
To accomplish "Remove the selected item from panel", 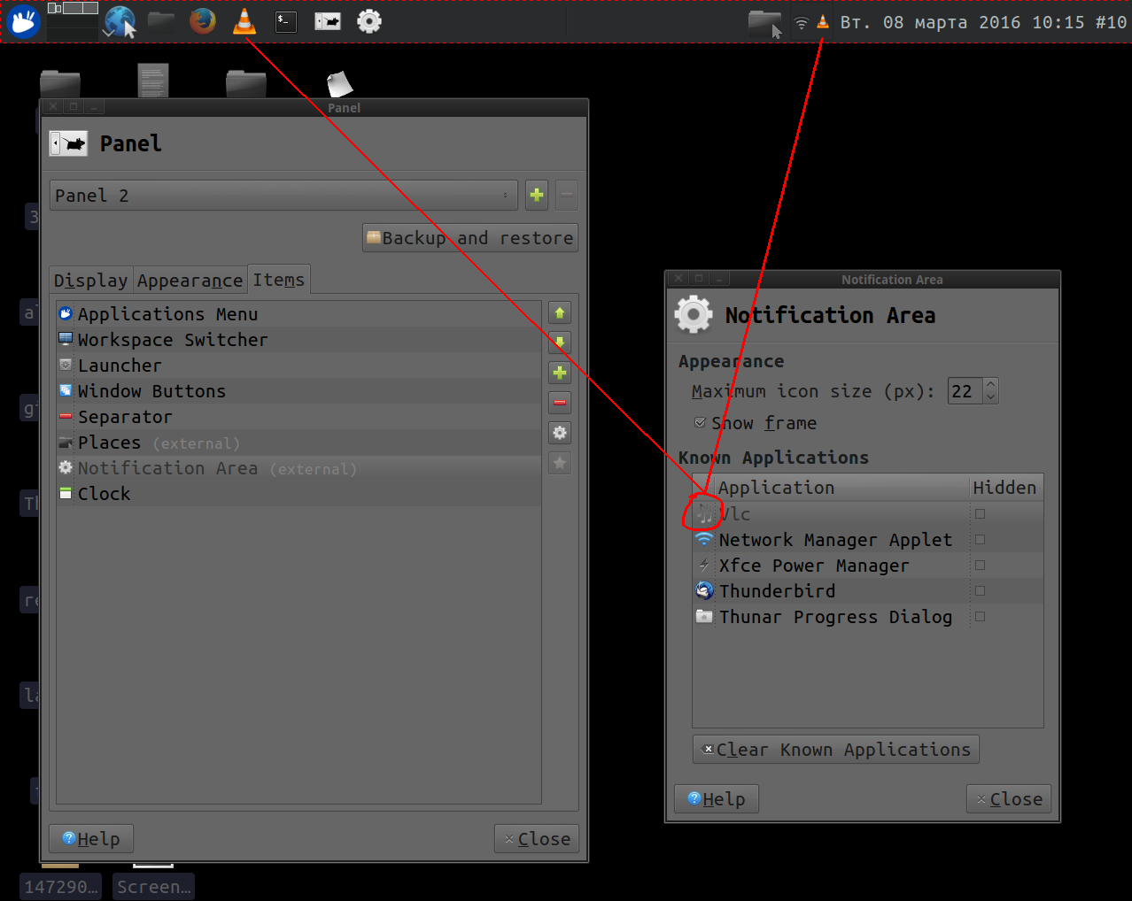I will [560, 403].
